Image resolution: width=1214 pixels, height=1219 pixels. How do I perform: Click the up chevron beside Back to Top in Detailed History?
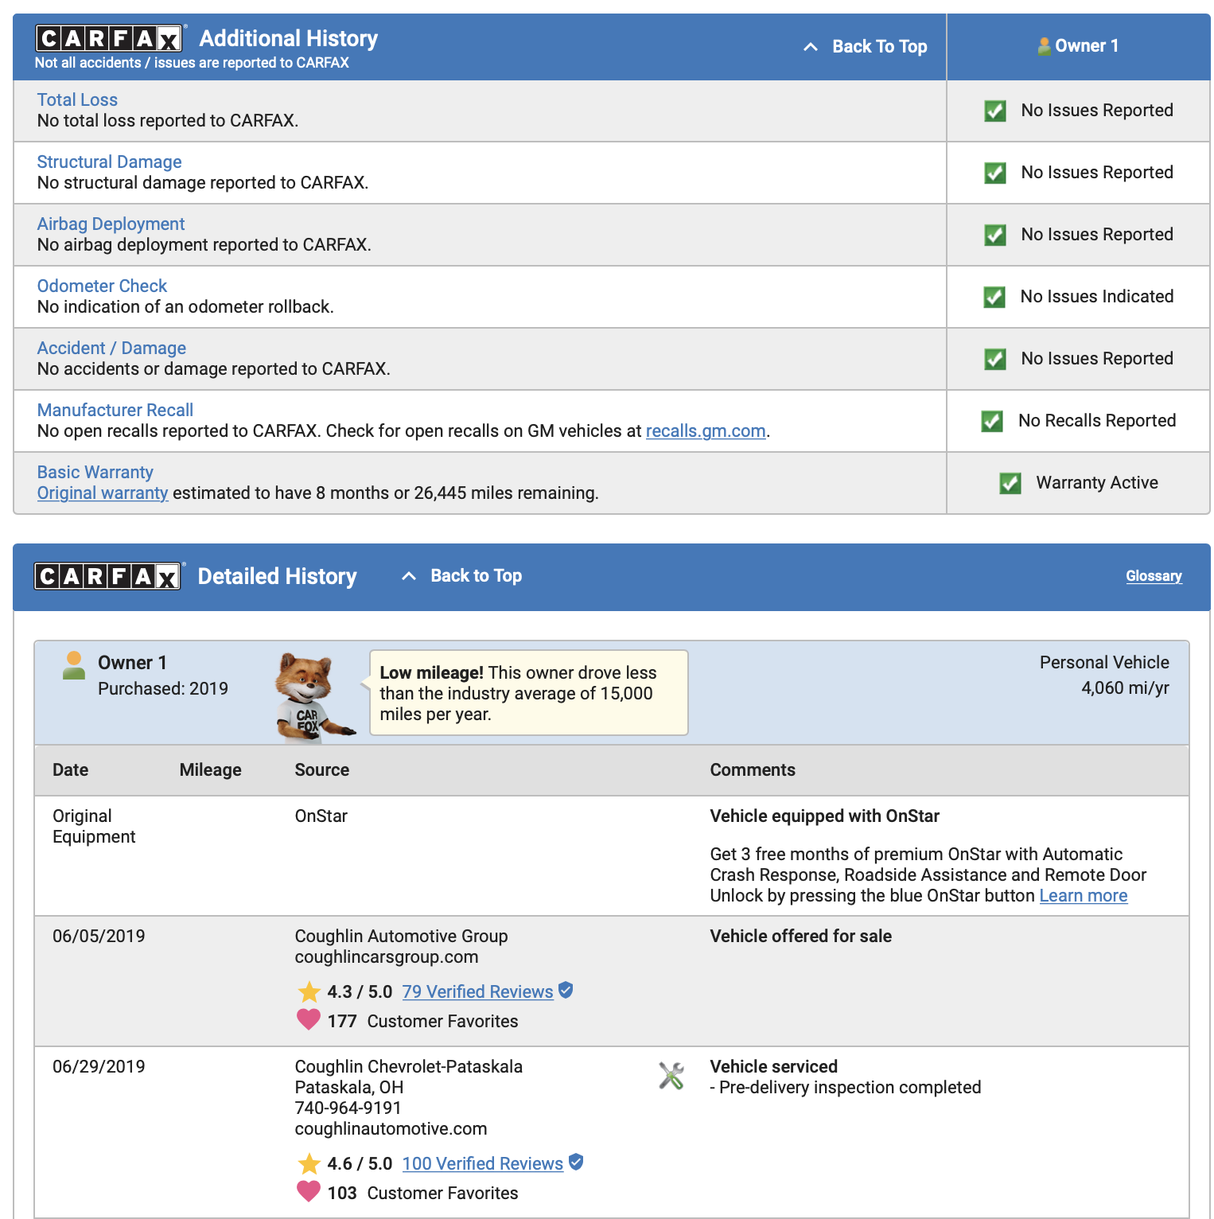409,576
